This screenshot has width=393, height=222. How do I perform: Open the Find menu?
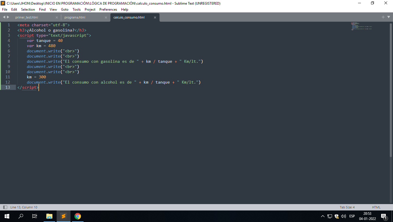click(x=42, y=10)
